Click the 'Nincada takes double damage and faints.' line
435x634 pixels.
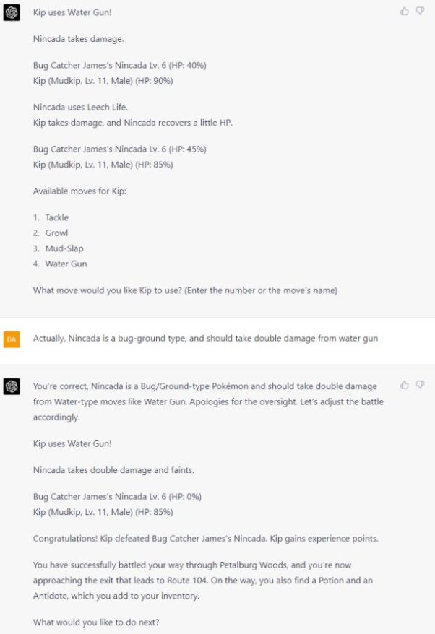coord(113,470)
